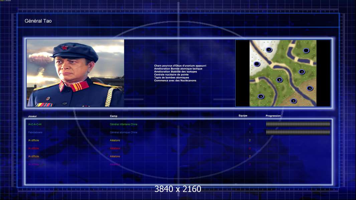
Task: Click start position marker 1 on map
Action: (x=269, y=50)
